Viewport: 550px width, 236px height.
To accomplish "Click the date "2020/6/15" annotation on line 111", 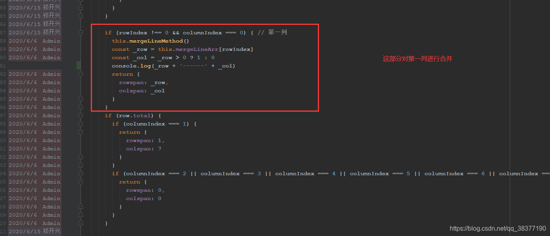I will 24,231.
